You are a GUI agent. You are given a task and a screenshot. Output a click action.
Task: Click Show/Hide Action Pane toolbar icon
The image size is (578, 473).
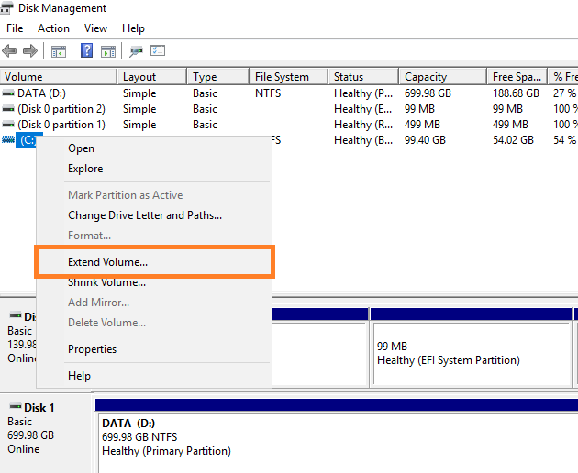point(107,51)
